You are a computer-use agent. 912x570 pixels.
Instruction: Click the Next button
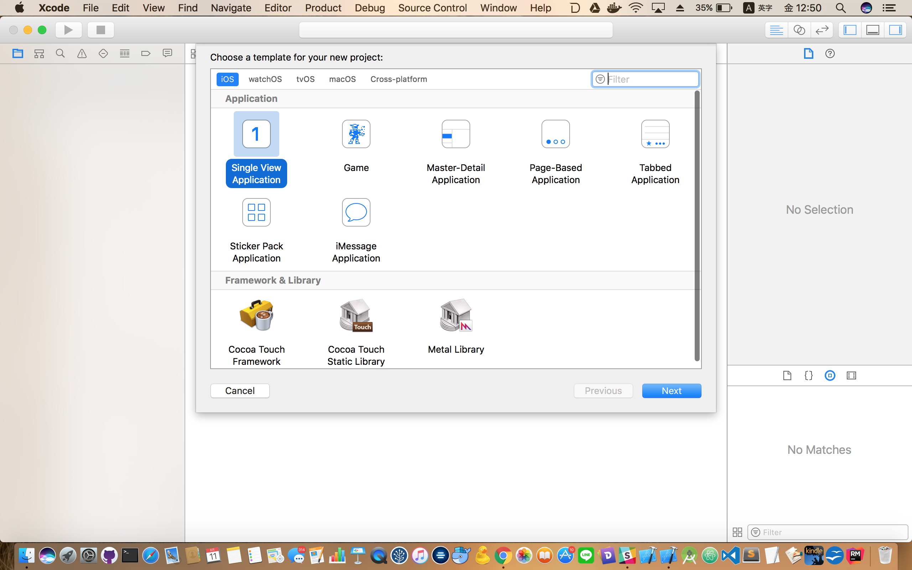pos(671,390)
